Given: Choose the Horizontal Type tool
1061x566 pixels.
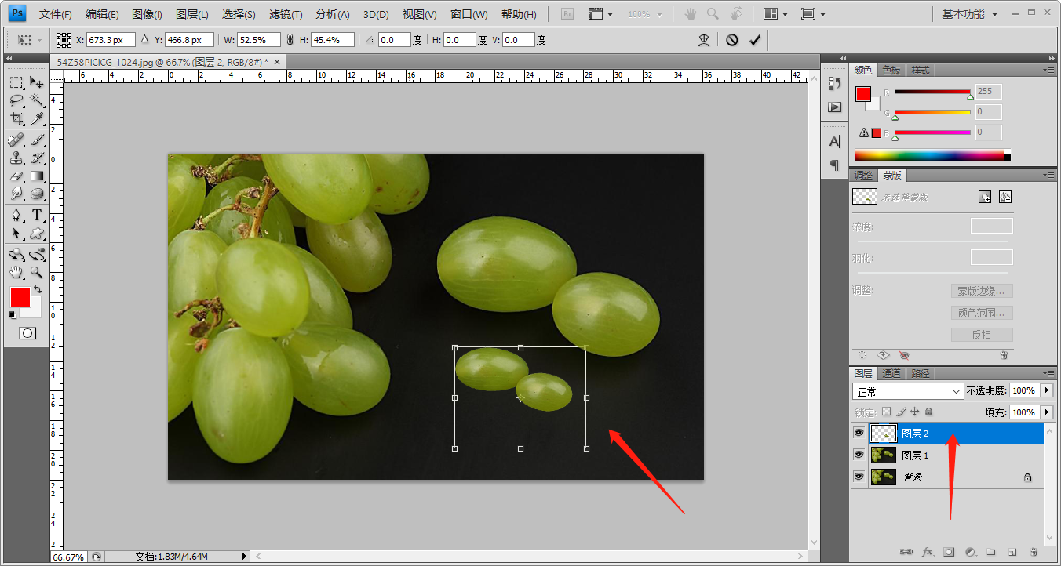Looking at the screenshot, I should point(36,215).
